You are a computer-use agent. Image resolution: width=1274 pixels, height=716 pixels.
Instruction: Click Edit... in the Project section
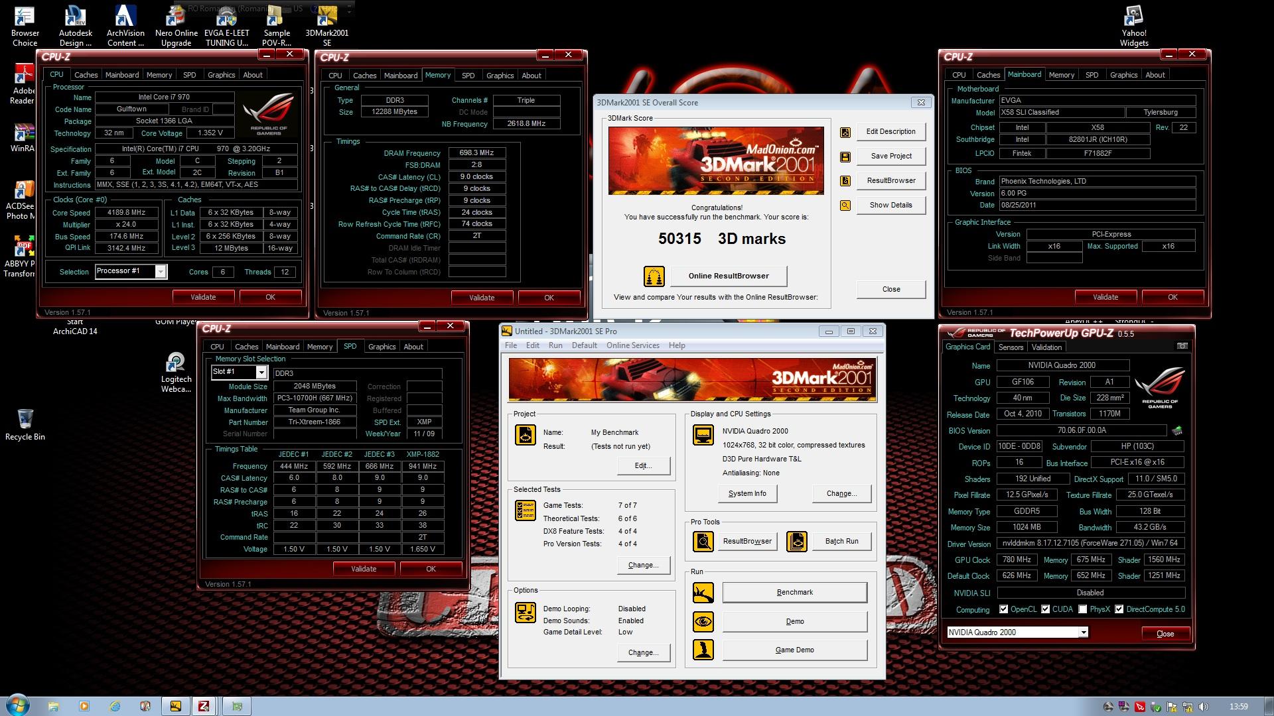point(643,465)
